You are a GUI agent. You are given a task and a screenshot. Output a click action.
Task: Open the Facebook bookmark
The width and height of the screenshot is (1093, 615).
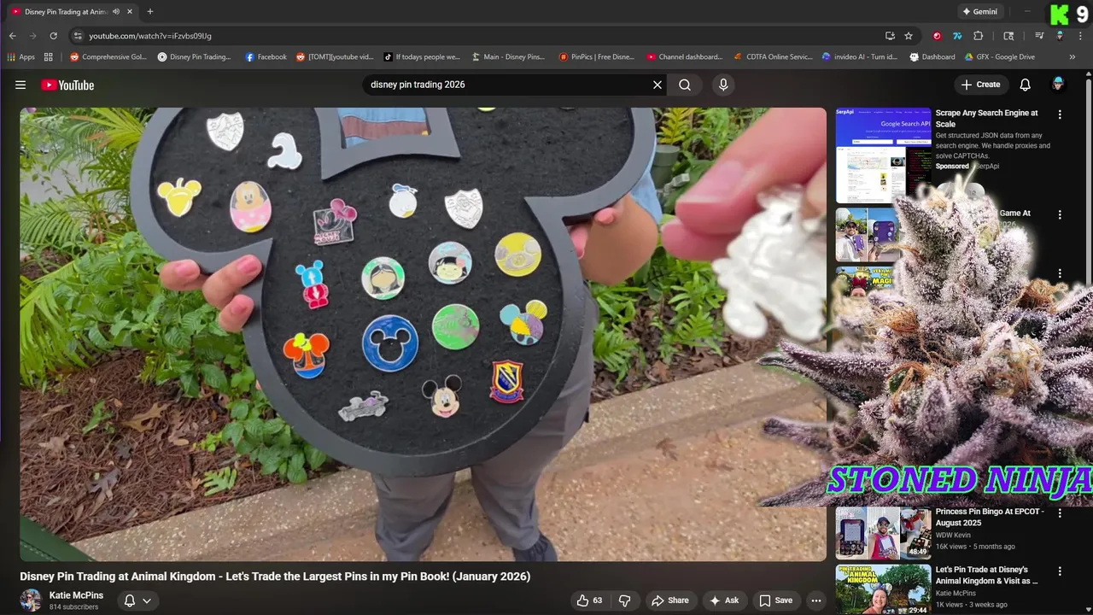tap(266, 57)
